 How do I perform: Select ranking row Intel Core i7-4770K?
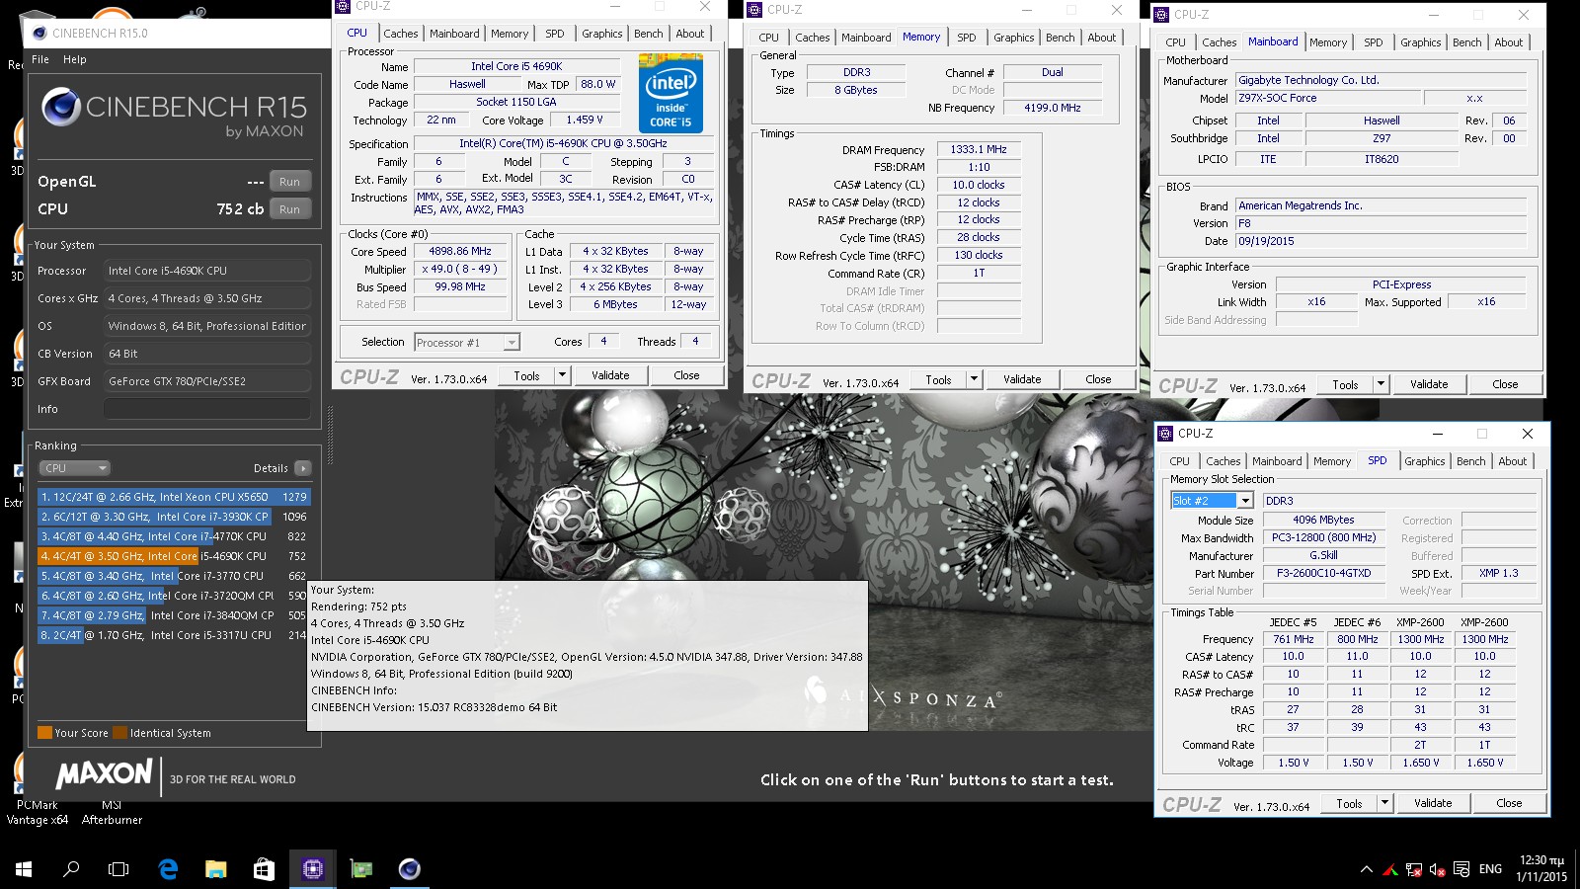point(173,536)
